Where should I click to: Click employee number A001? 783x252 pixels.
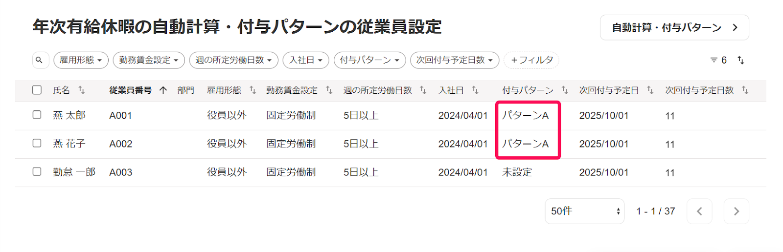click(121, 116)
